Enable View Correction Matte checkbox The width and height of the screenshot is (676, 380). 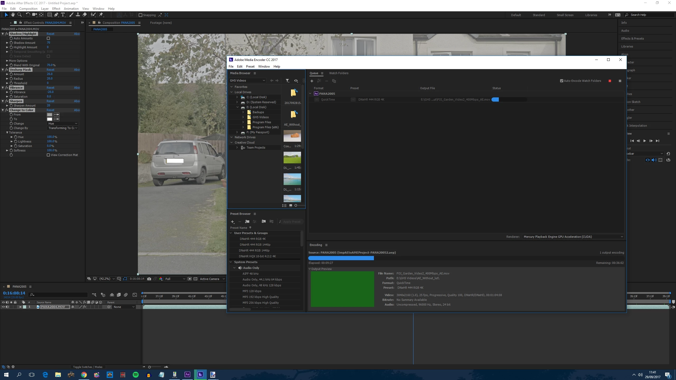point(48,155)
